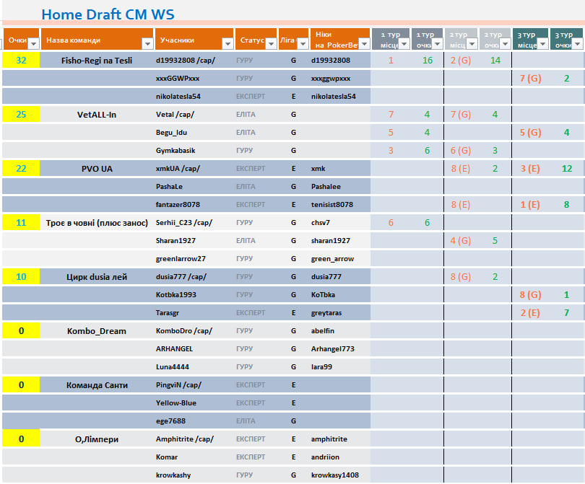Select the Home Draft CM WS title
The image size is (585, 484).
coord(108,14)
